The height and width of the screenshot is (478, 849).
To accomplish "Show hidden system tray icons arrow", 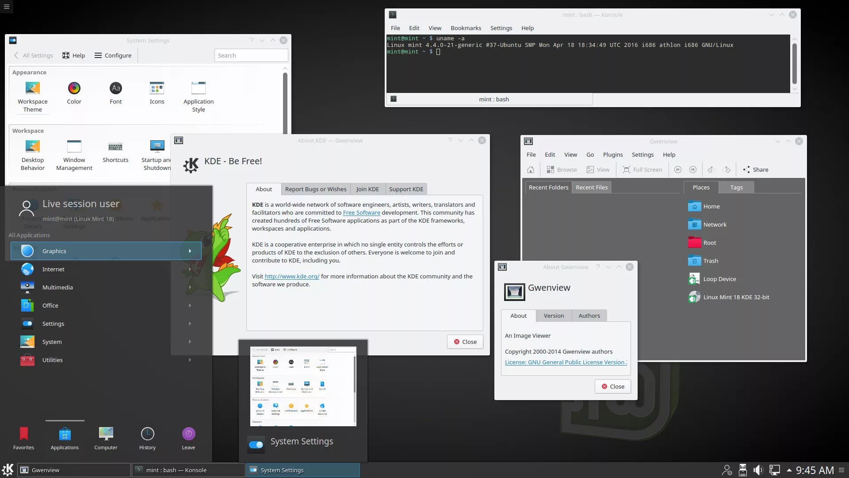I will pos(789,470).
